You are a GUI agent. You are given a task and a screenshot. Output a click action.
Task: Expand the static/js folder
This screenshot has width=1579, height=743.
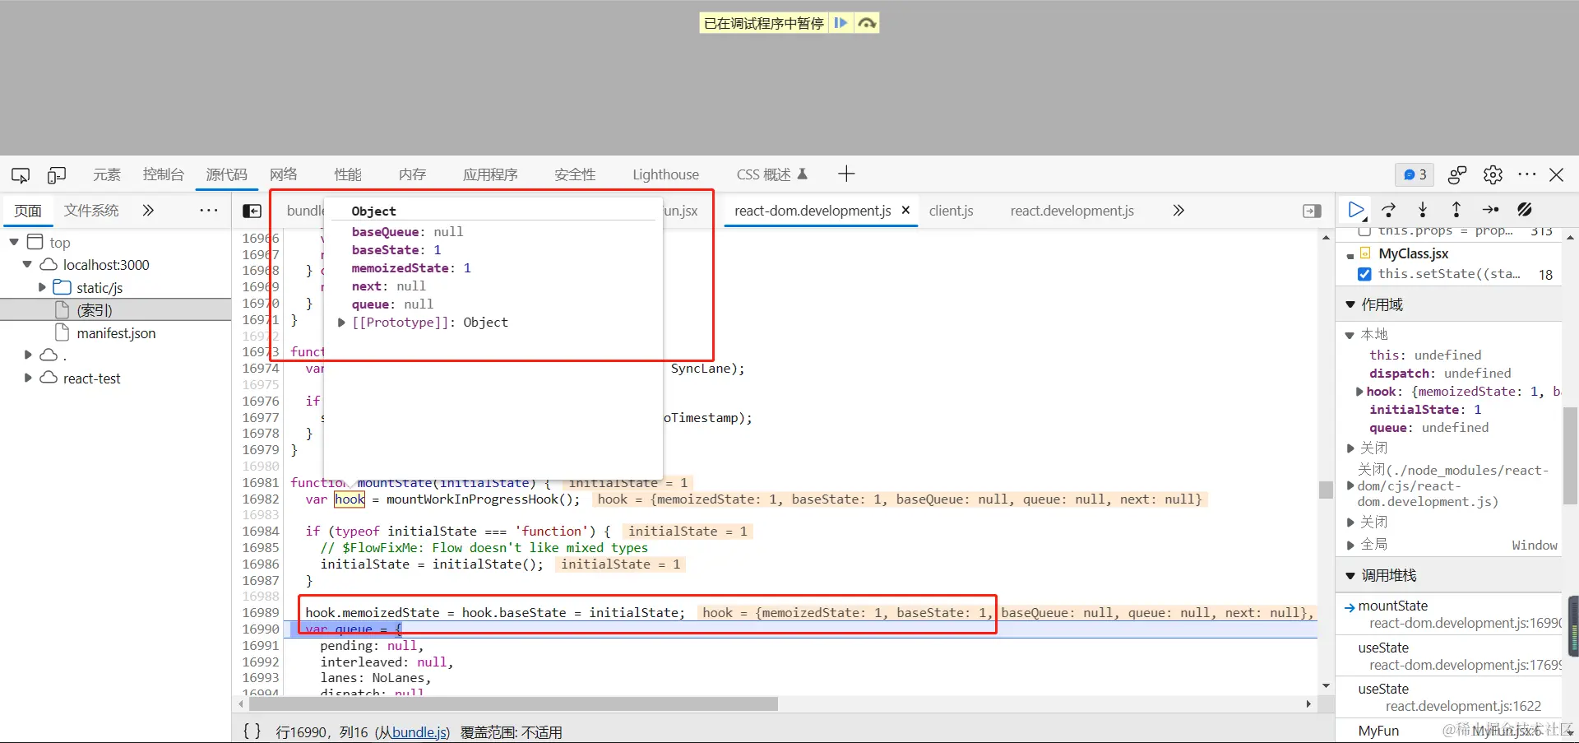tap(42, 287)
